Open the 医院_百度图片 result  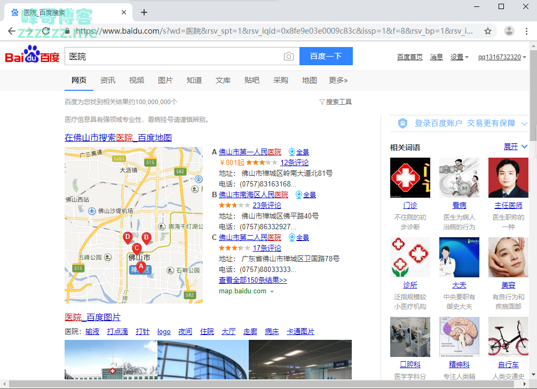point(92,317)
